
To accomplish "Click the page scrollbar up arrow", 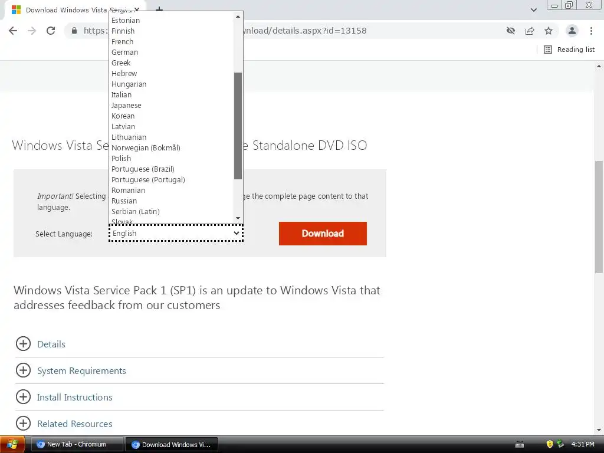I will pos(599,66).
